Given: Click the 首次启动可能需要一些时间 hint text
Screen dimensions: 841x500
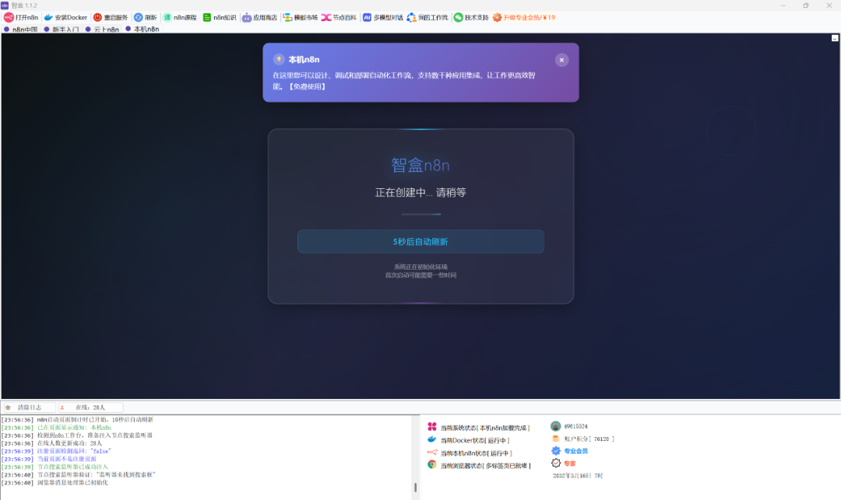Looking at the screenshot, I should [420, 275].
